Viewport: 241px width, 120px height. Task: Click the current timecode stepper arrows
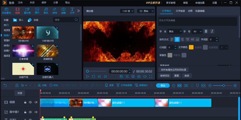[130, 71]
